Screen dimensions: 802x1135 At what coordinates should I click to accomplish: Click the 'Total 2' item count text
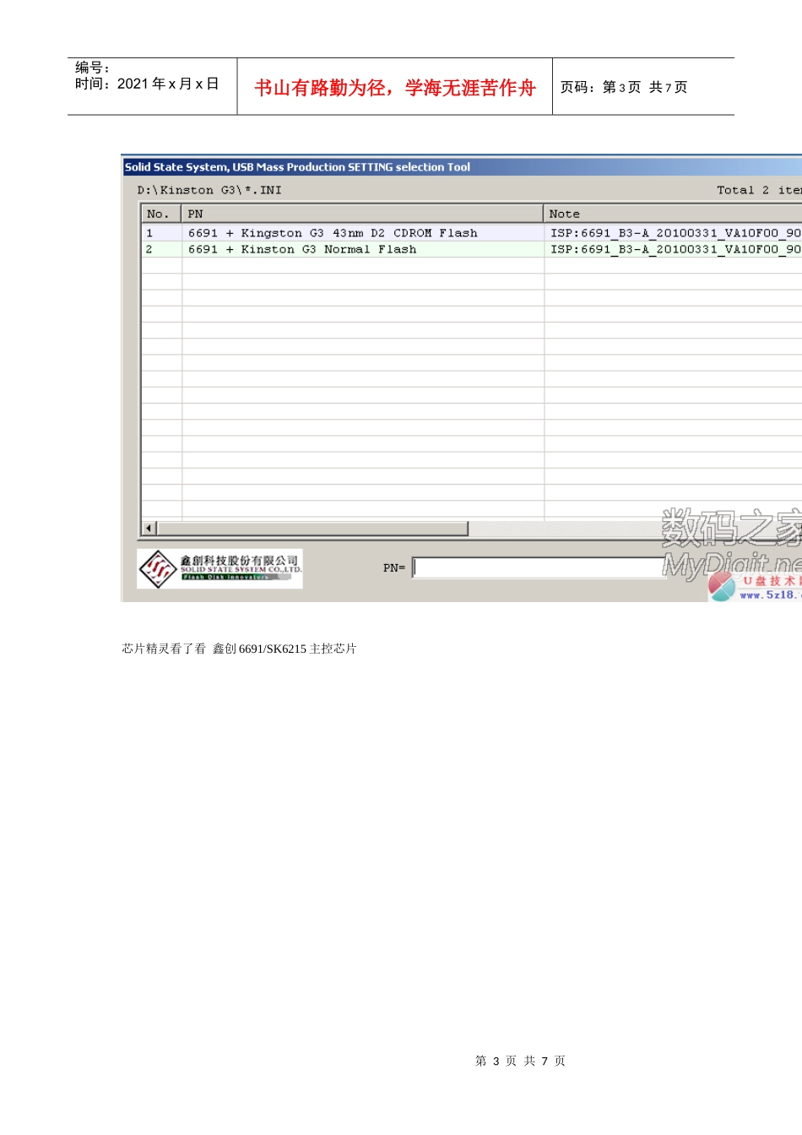click(x=743, y=190)
